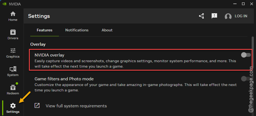Switch to the Notifications tab
This screenshot has height=116, width=256.
pos(77,30)
